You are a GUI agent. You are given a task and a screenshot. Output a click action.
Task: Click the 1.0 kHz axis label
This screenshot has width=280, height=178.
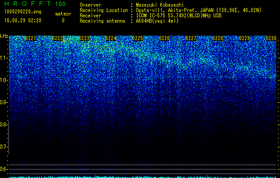[x=4, y=80]
